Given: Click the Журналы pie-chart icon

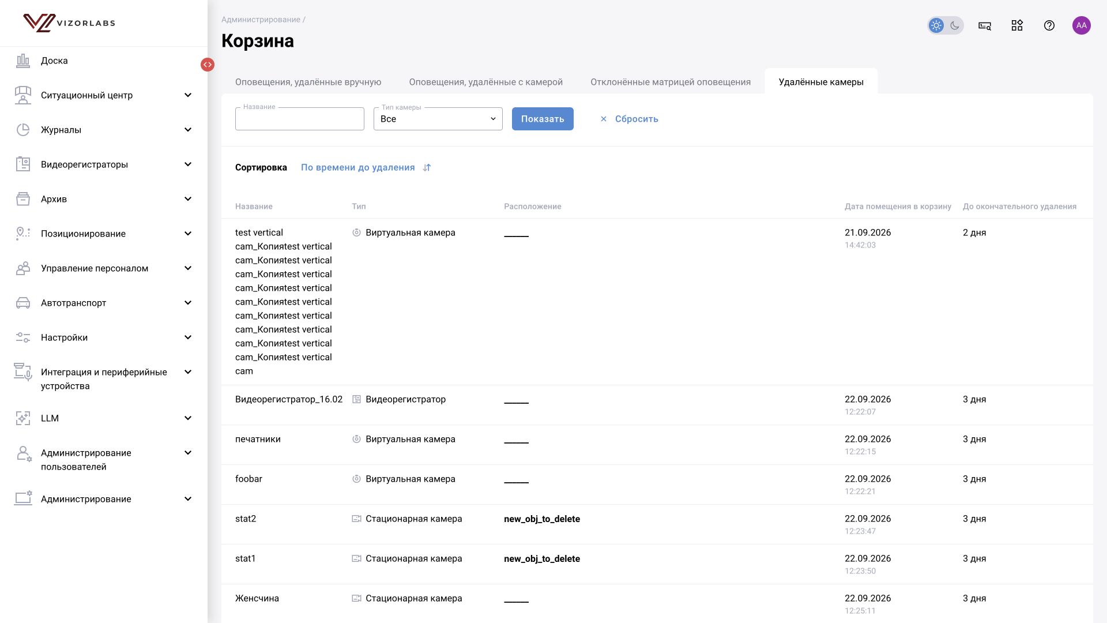Looking at the screenshot, I should point(23,130).
